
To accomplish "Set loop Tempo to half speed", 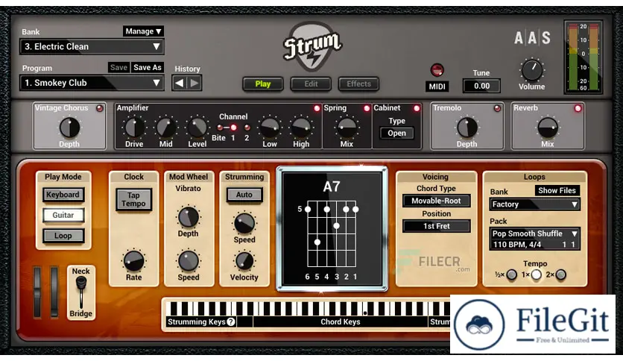I will [x=512, y=274].
